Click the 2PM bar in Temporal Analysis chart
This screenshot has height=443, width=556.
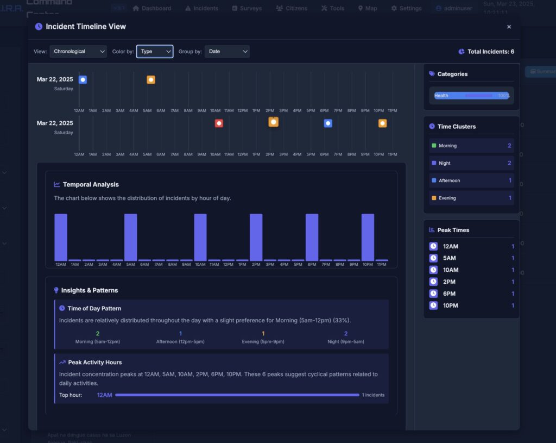[x=256, y=237]
